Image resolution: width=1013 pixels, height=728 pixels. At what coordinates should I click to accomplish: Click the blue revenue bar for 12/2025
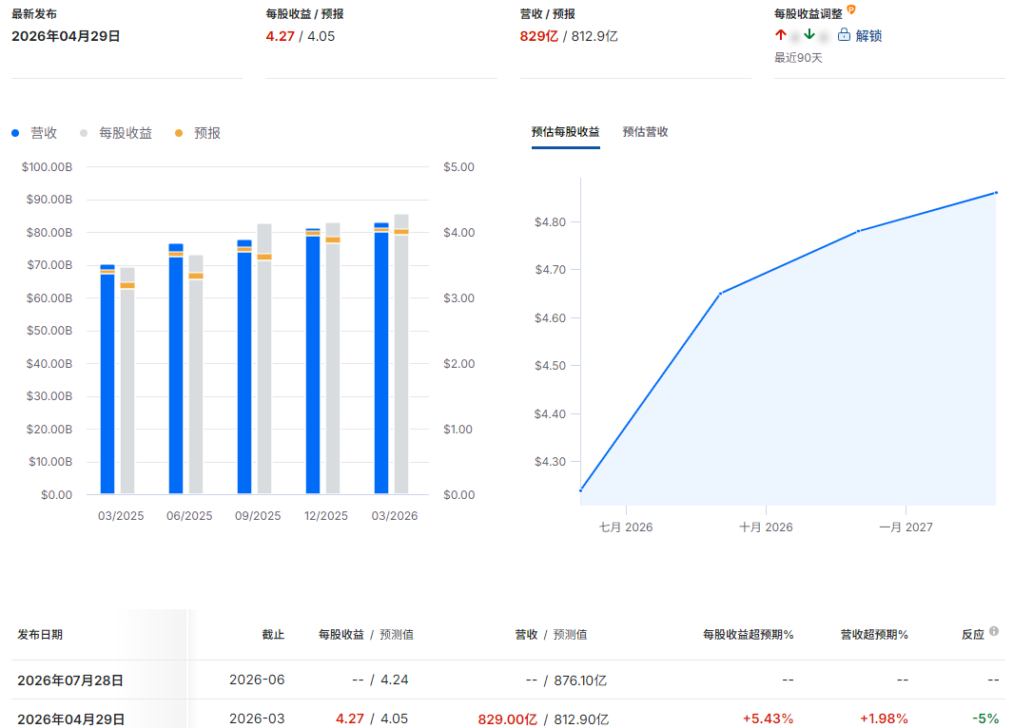313,361
